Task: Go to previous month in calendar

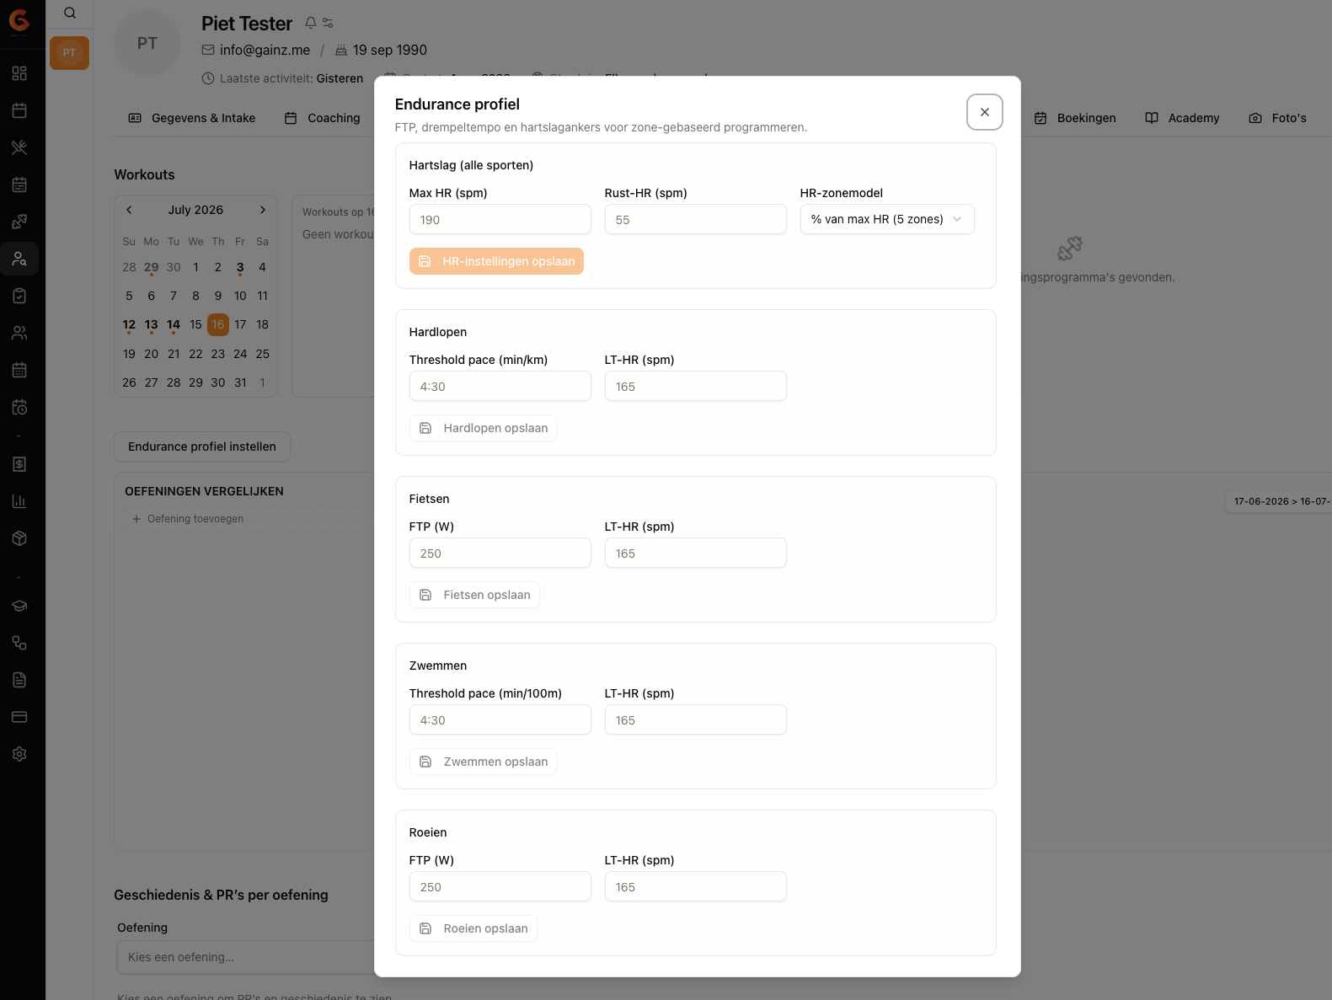Action: click(129, 210)
